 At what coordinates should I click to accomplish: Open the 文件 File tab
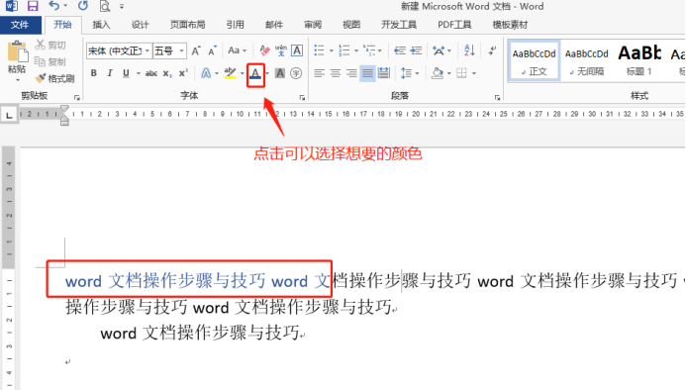click(x=20, y=25)
